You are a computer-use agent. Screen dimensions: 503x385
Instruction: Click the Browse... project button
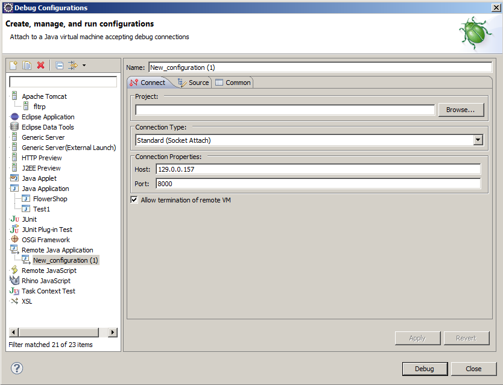click(x=464, y=110)
